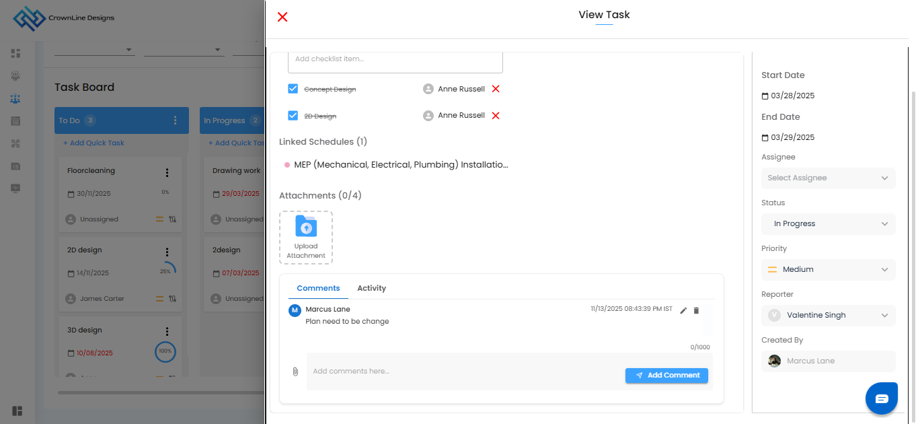The width and height of the screenshot is (918, 424).
Task: Uncheck the 2D Design checklist item
Action: click(x=293, y=116)
